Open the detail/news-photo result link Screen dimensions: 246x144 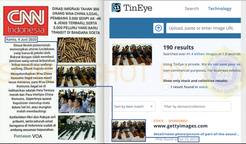pos(196,134)
